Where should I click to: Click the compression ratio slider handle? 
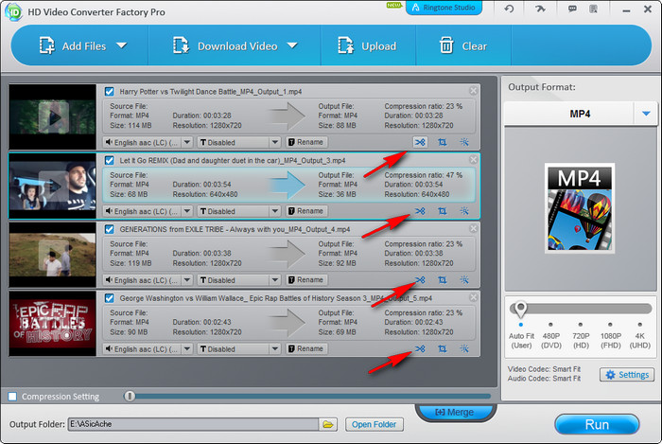point(130,396)
